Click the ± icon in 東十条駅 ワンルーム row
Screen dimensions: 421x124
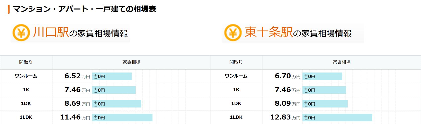[306, 76]
